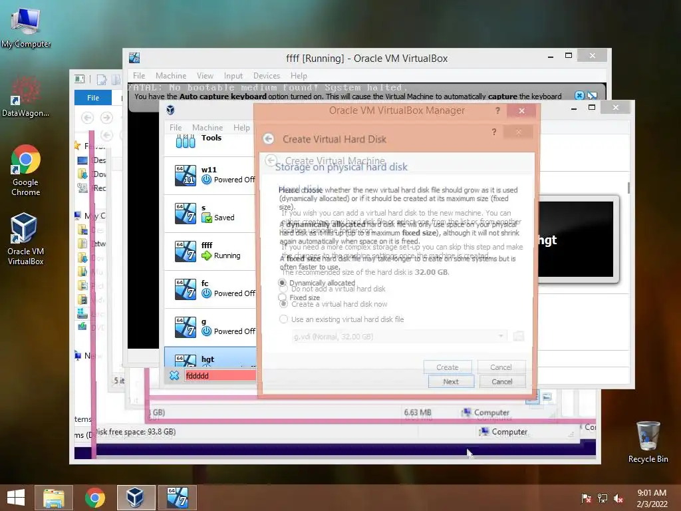The height and width of the screenshot is (511, 681).
Task: Click the upper Cancel button
Action: coord(501,367)
